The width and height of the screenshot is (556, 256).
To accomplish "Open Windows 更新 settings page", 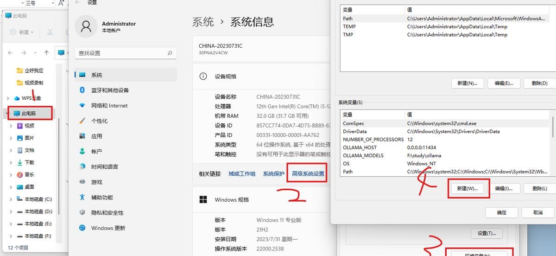I will coord(108,228).
